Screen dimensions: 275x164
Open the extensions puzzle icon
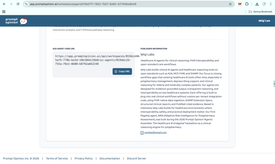pos(247,4)
